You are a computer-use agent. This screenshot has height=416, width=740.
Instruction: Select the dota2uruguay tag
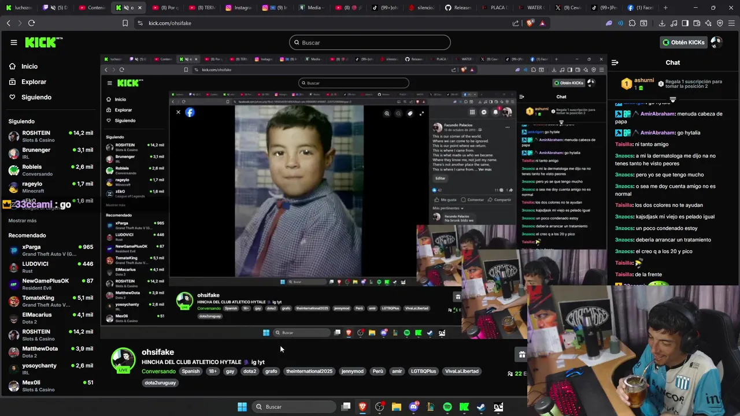click(160, 383)
